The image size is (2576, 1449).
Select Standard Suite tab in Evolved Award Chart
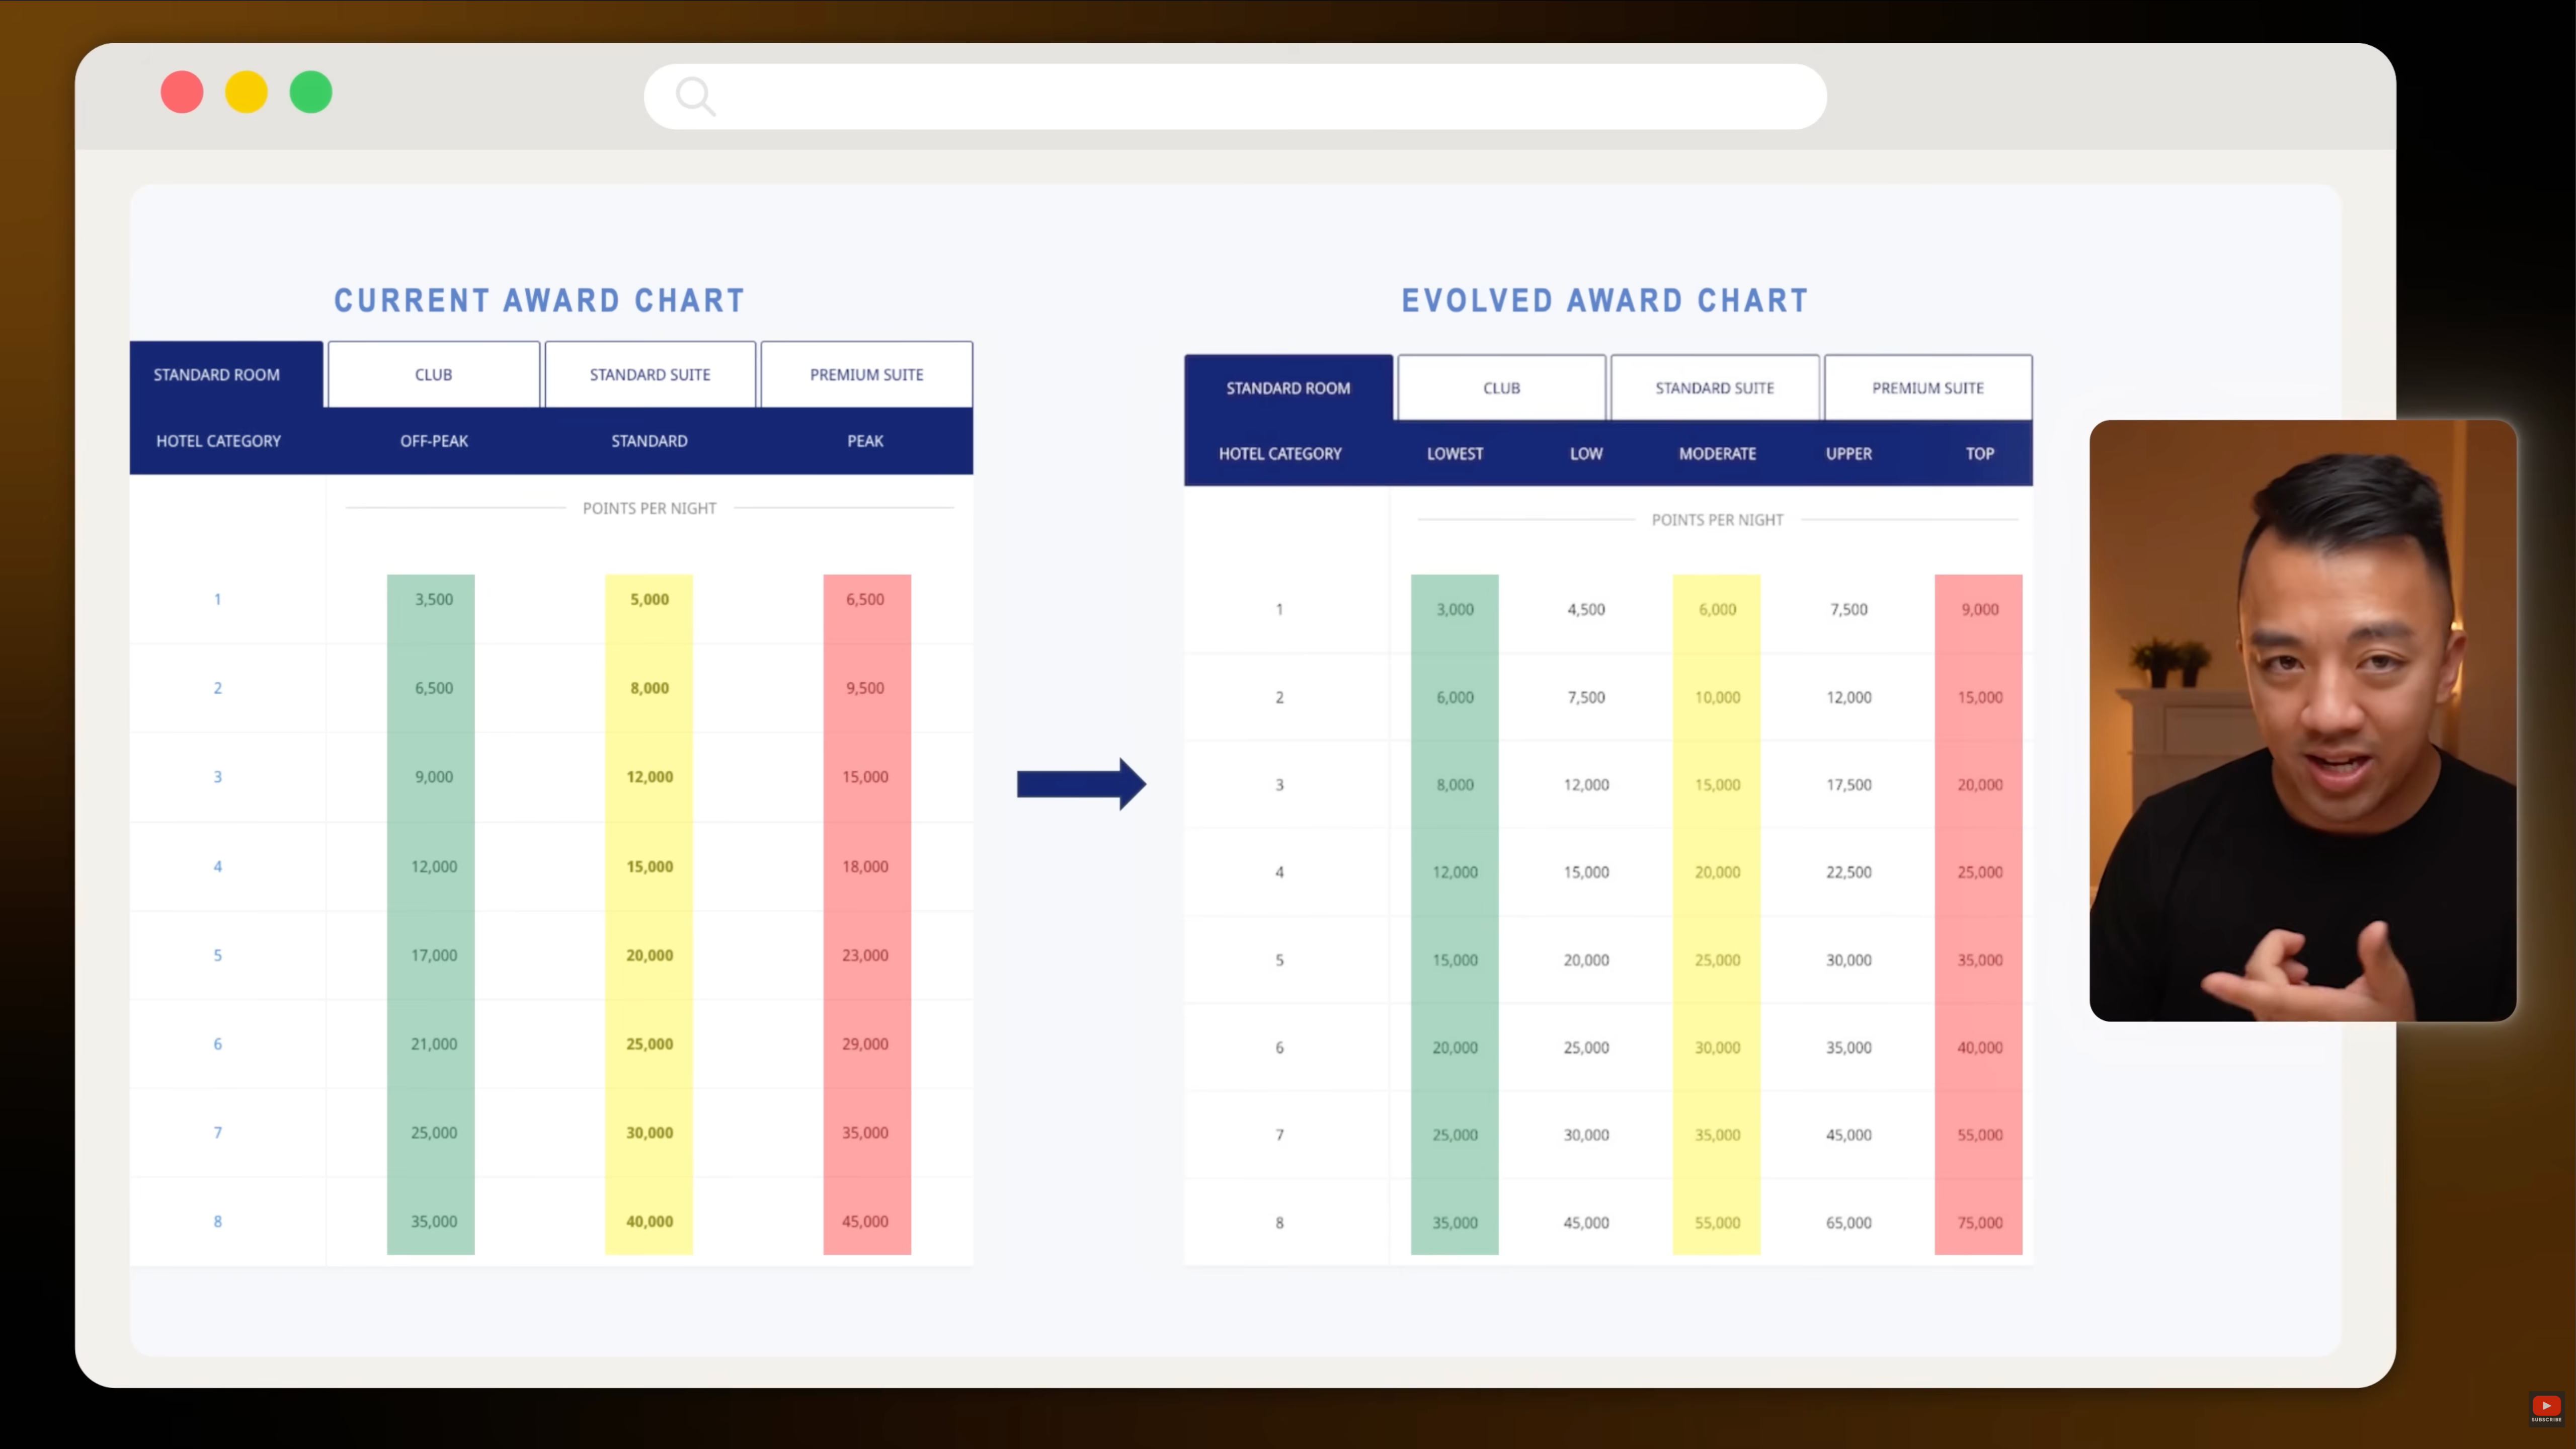1714,388
